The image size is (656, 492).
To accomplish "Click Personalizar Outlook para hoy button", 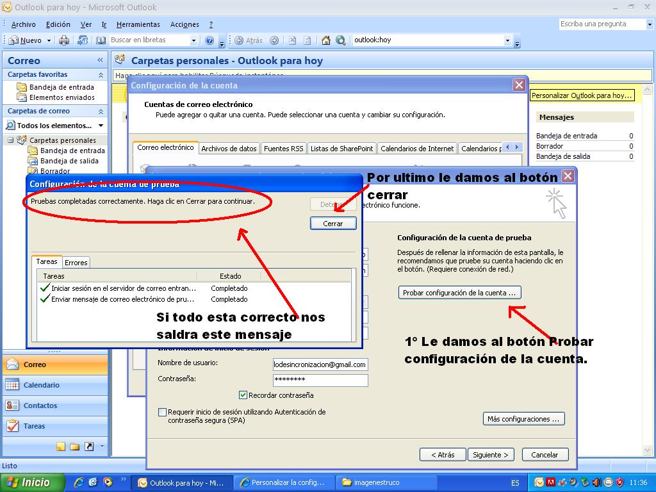I will tap(582, 96).
